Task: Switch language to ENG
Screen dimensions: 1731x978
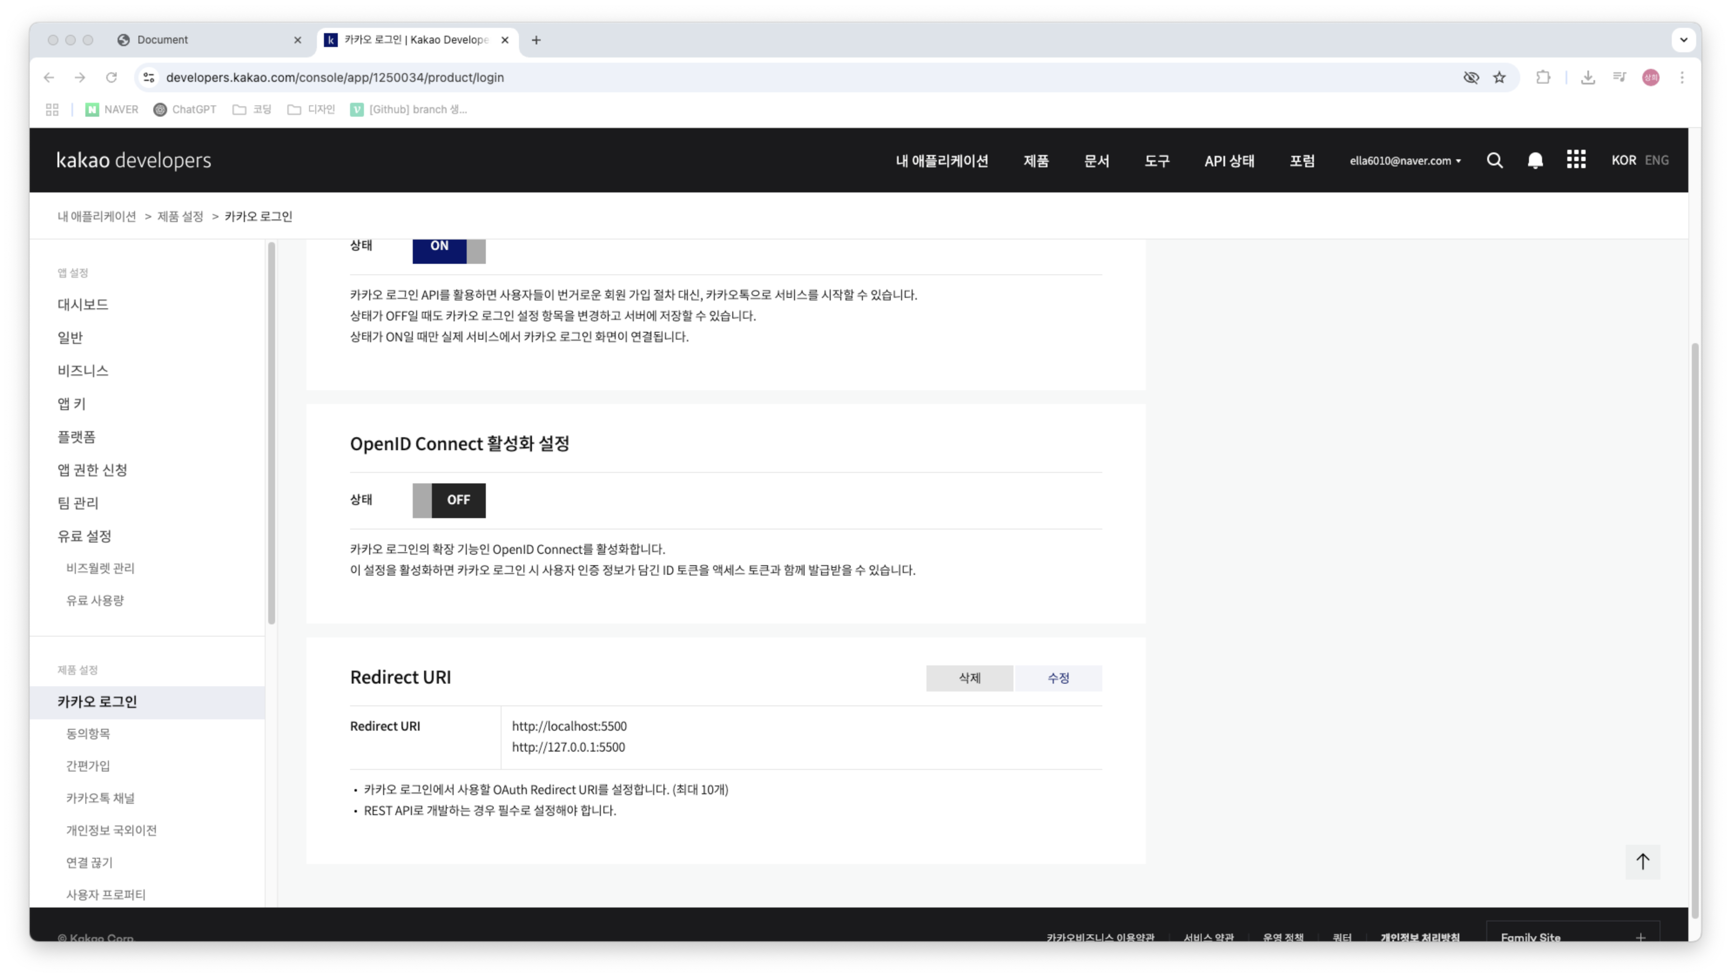Action: coord(1657,160)
